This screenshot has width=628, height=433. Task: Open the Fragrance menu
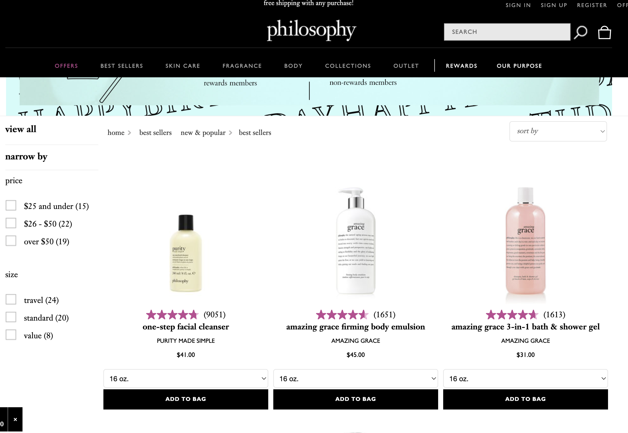(242, 66)
